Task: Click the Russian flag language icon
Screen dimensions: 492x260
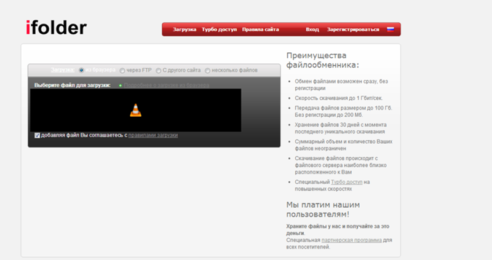Action: (x=391, y=29)
